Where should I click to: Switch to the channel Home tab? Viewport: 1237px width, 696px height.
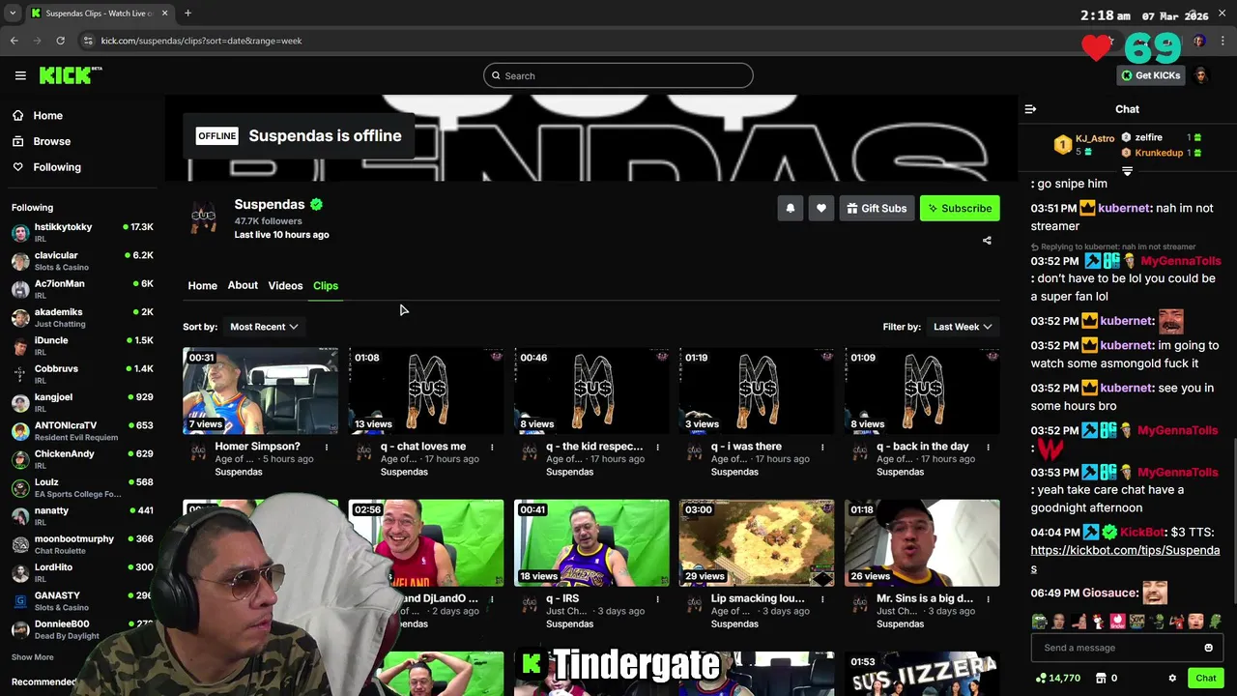click(x=202, y=285)
